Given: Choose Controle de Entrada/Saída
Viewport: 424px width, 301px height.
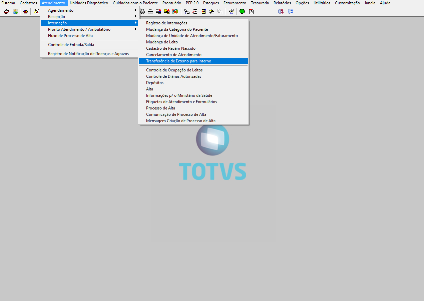Looking at the screenshot, I should 89,45.
